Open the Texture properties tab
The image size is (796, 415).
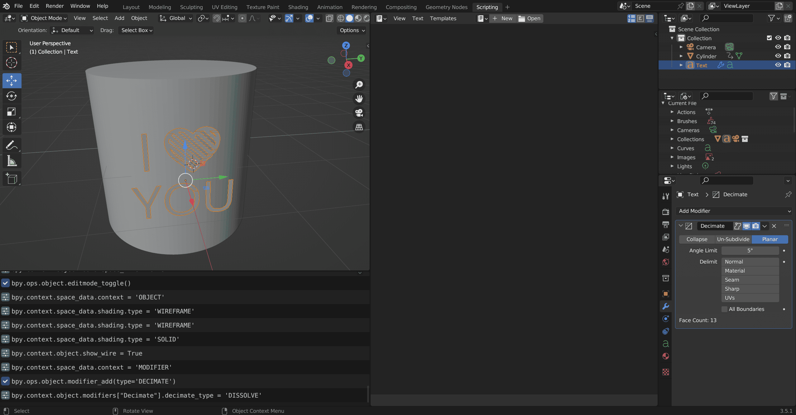(666, 372)
